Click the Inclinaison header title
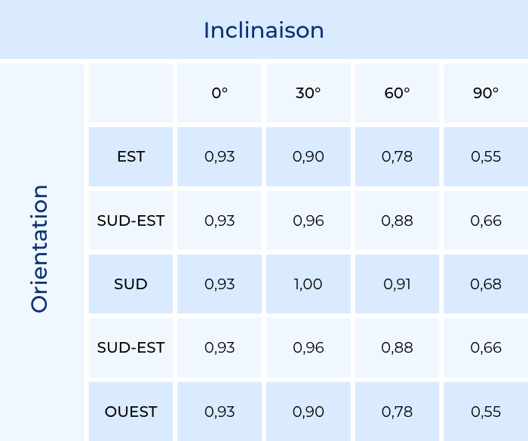The image size is (528, 441). click(x=263, y=30)
